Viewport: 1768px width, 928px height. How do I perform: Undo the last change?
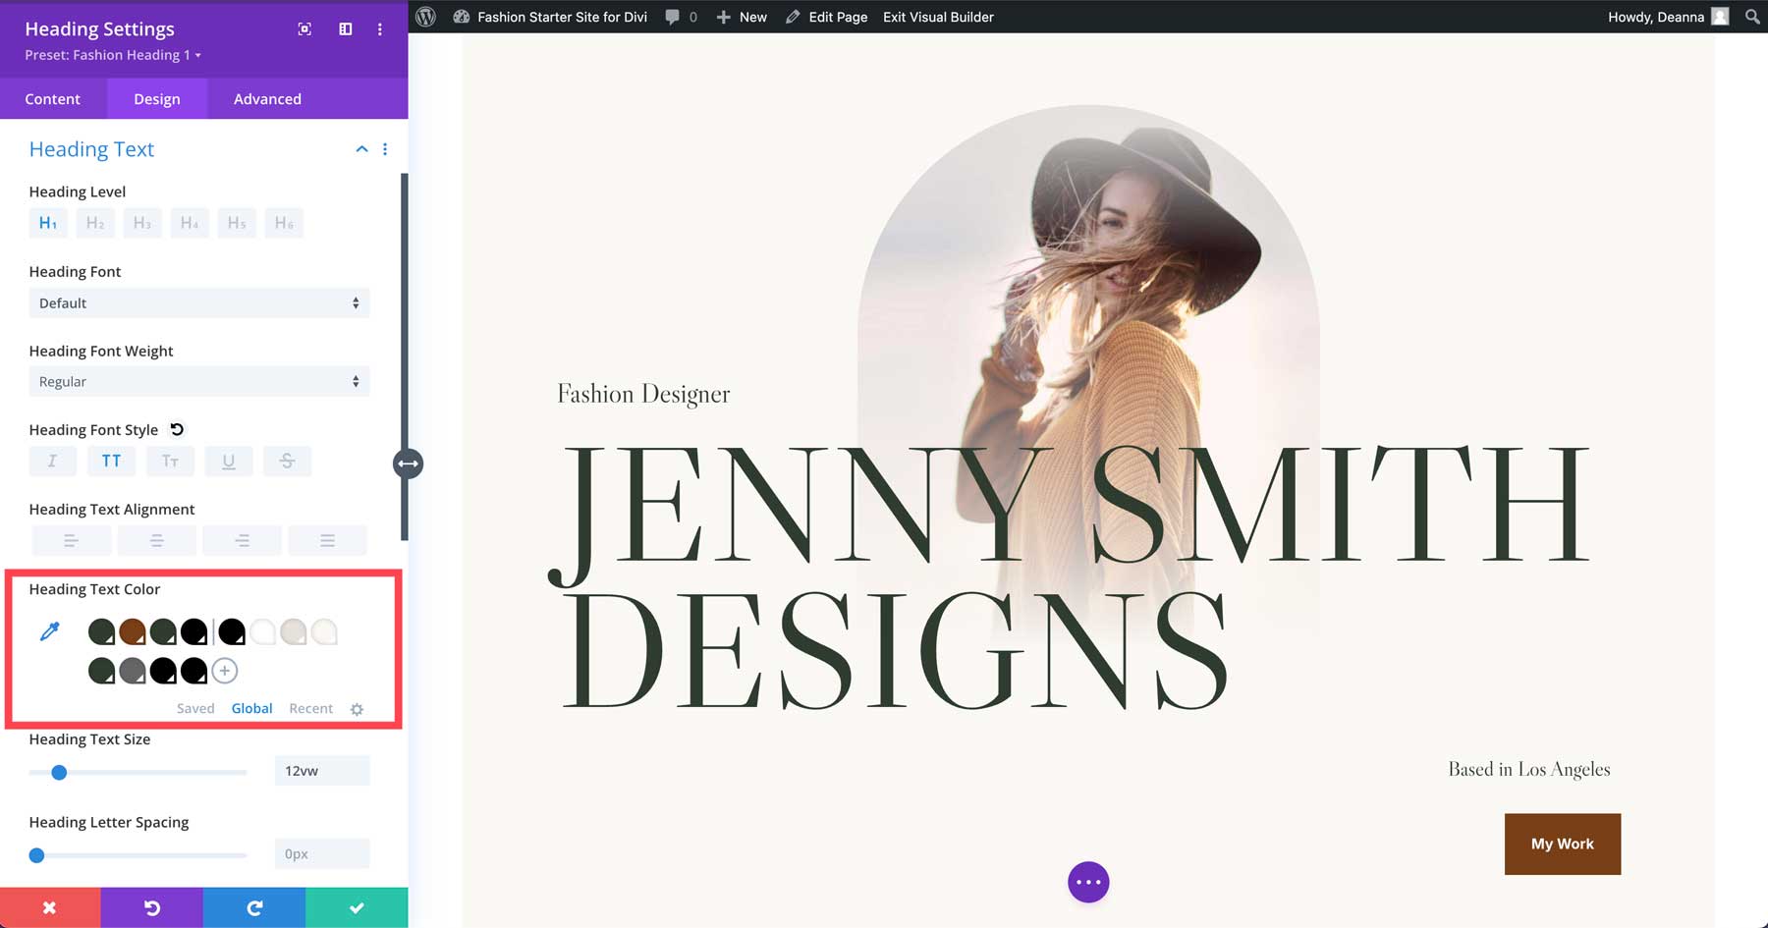(x=152, y=907)
